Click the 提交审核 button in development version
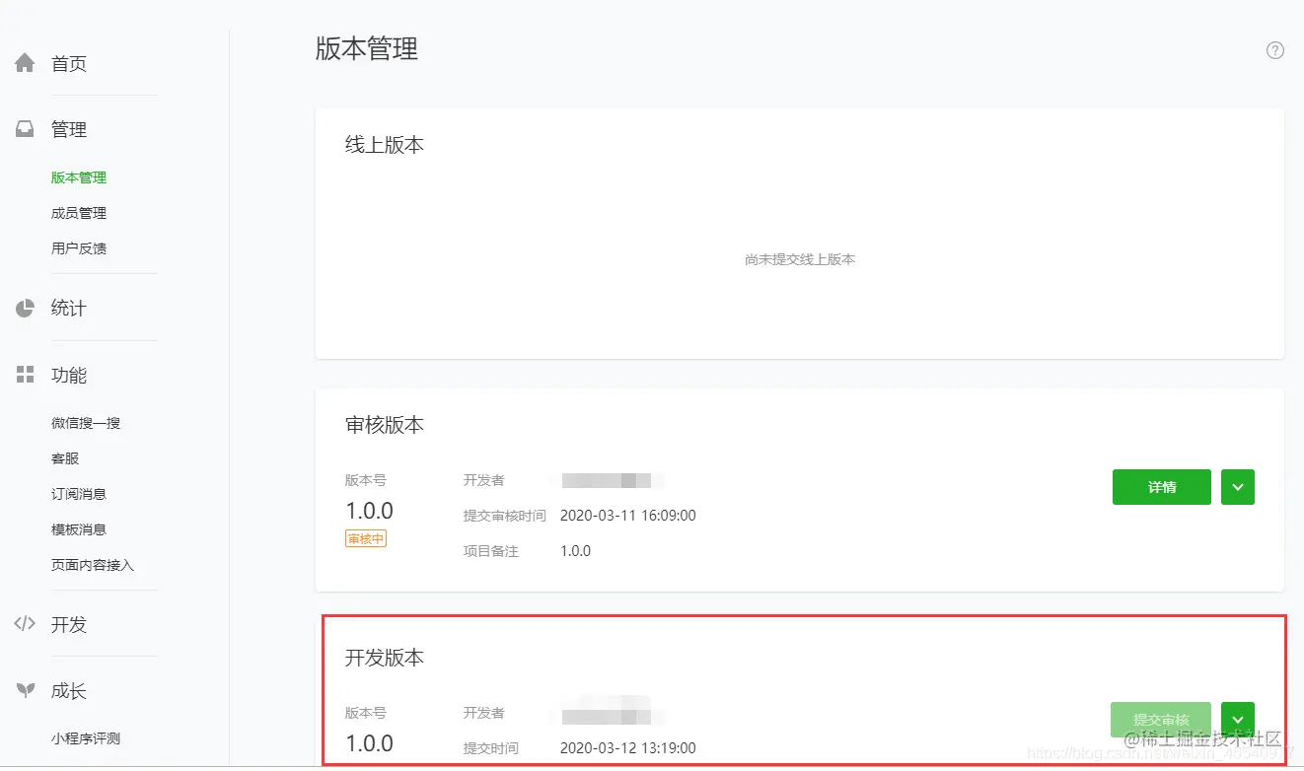 (x=1161, y=719)
